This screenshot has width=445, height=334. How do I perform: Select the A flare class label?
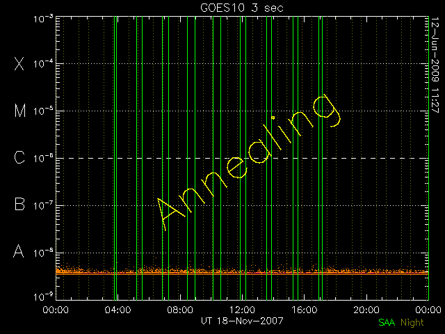coord(19,251)
